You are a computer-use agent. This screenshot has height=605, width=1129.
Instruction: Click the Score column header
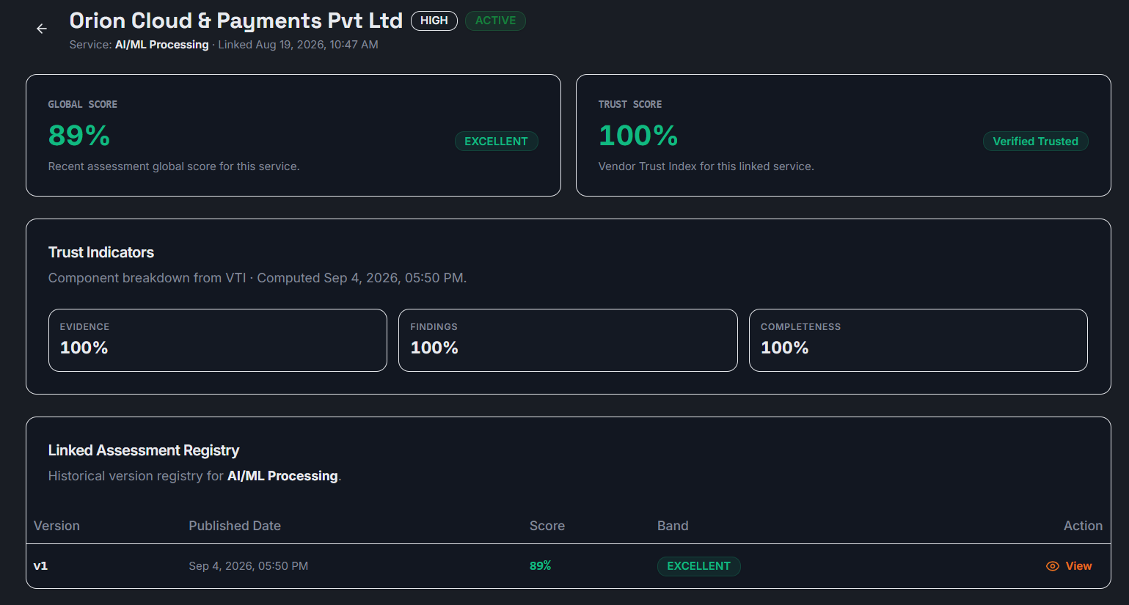547,526
